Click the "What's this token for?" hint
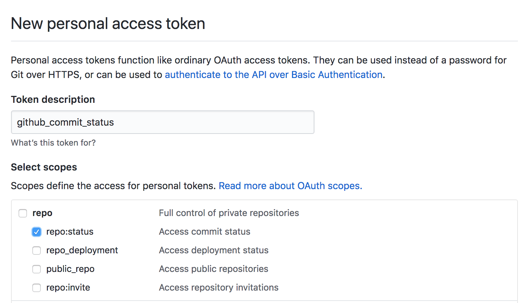This screenshot has width=531, height=303. [x=53, y=143]
